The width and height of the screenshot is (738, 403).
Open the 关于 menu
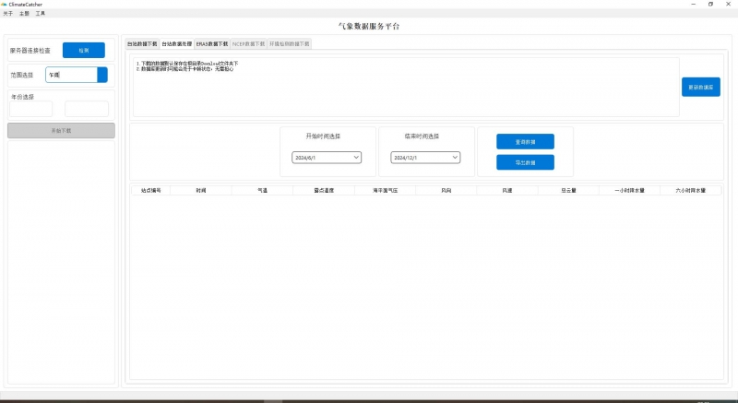[x=8, y=14]
